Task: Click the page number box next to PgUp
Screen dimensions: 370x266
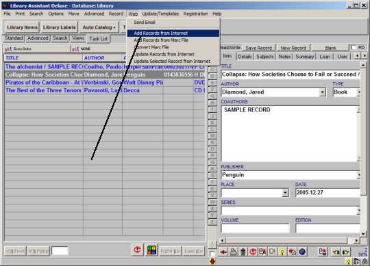Action: (60, 251)
